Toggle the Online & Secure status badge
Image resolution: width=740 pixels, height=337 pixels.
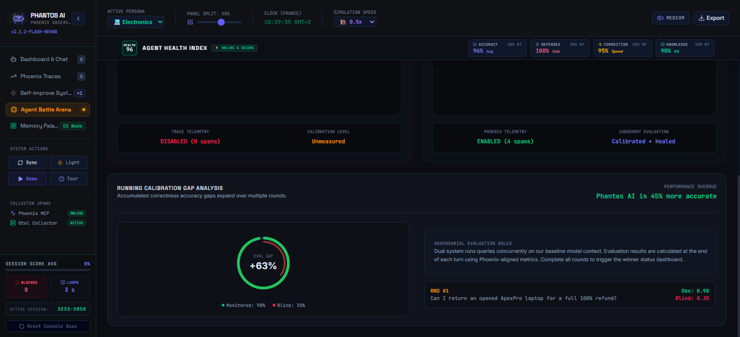click(x=235, y=48)
